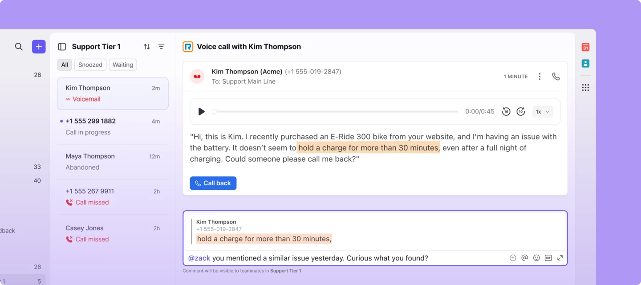Click the voicemail progress slider handle
641x285 pixels.
[215, 112]
